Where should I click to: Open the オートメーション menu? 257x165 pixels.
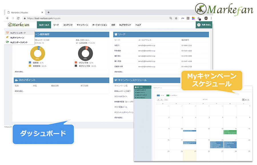[99, 25]
